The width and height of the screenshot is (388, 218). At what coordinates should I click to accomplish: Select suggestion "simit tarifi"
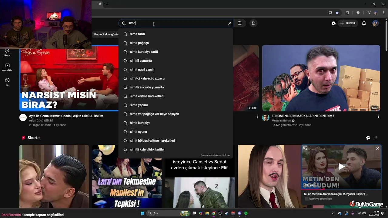(x=176, y=34)
